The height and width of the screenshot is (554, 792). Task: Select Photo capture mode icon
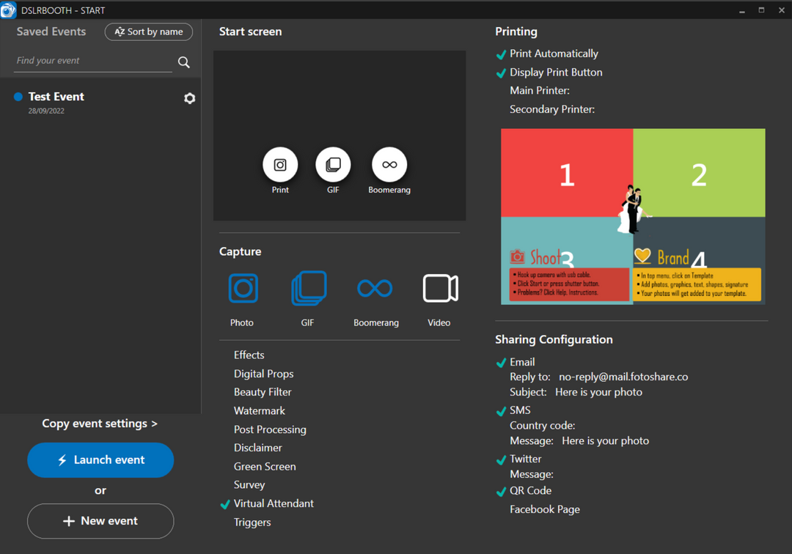coord(243,289)
